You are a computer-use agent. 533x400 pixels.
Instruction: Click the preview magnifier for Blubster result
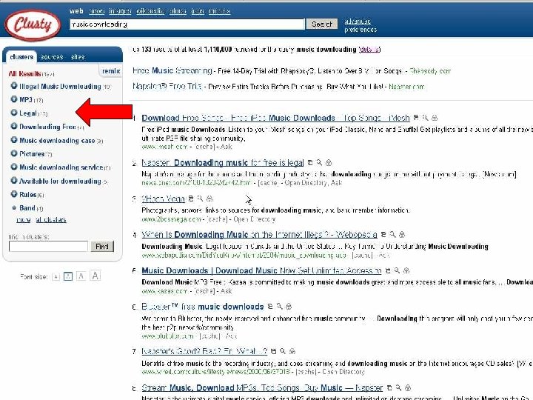(x=279, y=307)
